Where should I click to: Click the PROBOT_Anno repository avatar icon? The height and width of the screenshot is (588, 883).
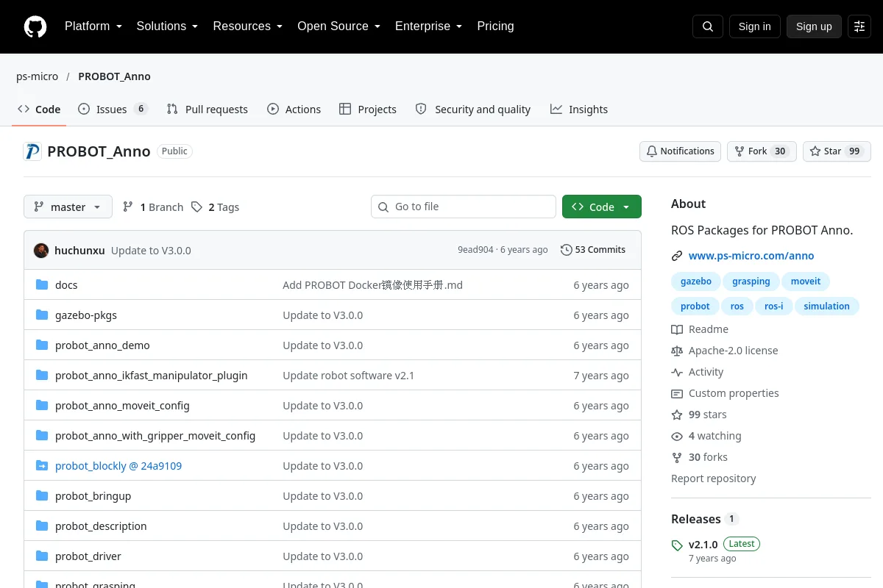32,151
